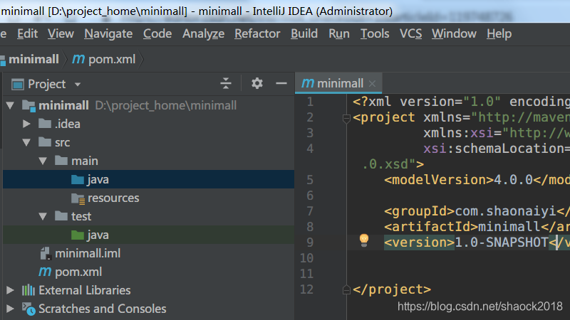Select the resources folder
570x320 pixels.
pos(149,198)
